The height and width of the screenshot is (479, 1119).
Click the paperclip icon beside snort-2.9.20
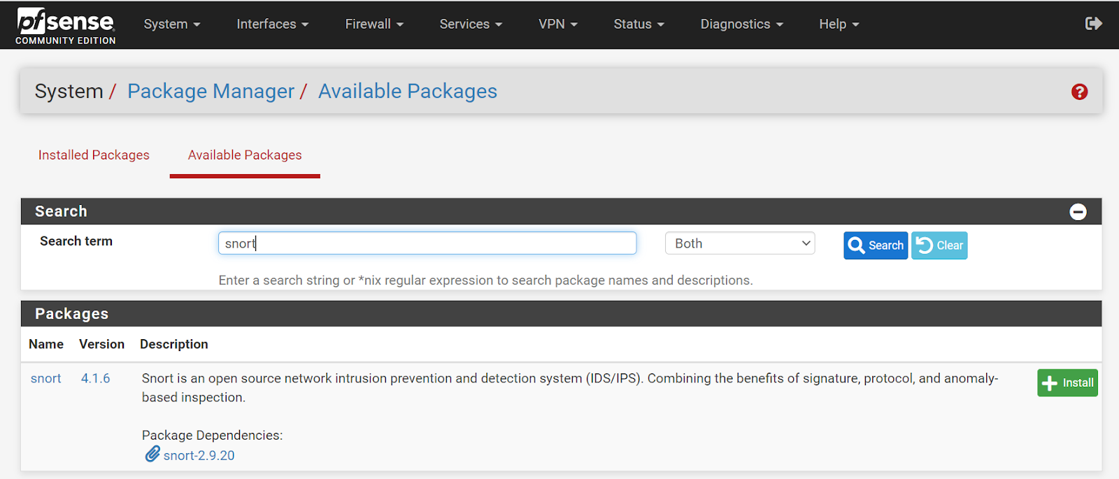click(152, 455)
